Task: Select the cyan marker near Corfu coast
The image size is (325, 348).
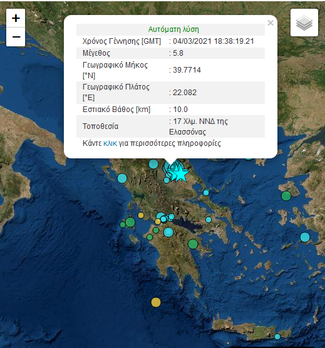Action: click(122, 178)
